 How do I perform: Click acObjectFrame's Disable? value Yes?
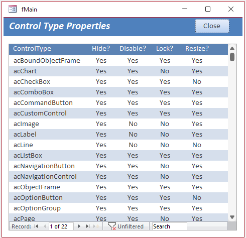133,187
